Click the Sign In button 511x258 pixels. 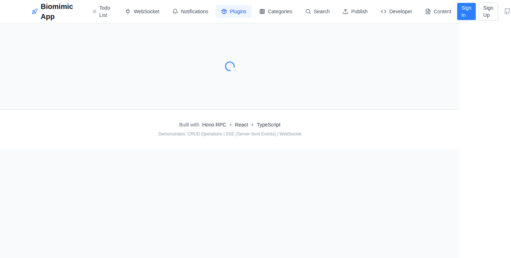466,11
